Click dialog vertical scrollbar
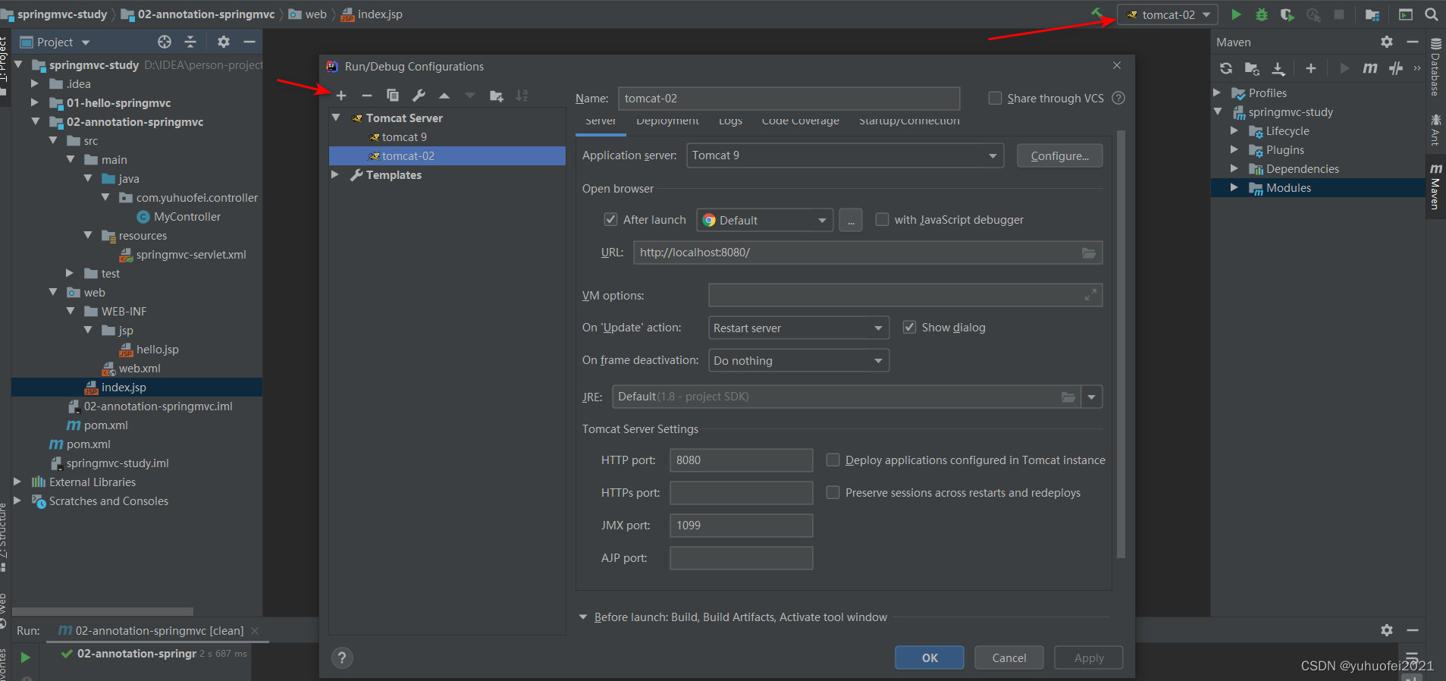This screenshot has height=681, width=1446. click(1121, 345)
